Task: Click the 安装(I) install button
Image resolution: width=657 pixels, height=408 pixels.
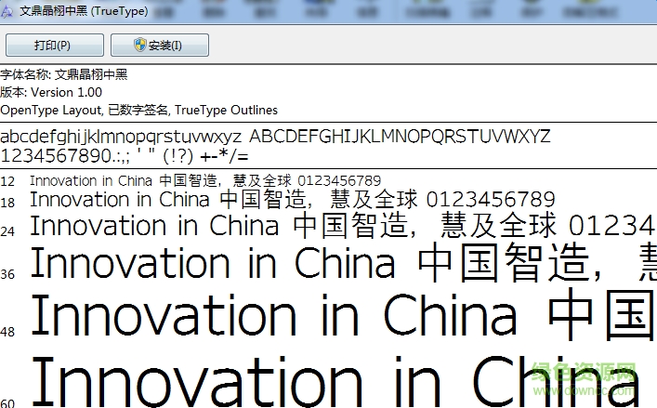Action: tap(160, 45)
